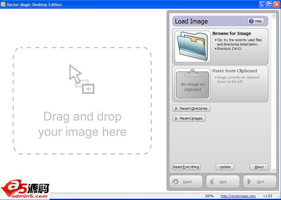Open the About dialog
This screenshot has width=281, height=200.
click(x=259, y=167)
